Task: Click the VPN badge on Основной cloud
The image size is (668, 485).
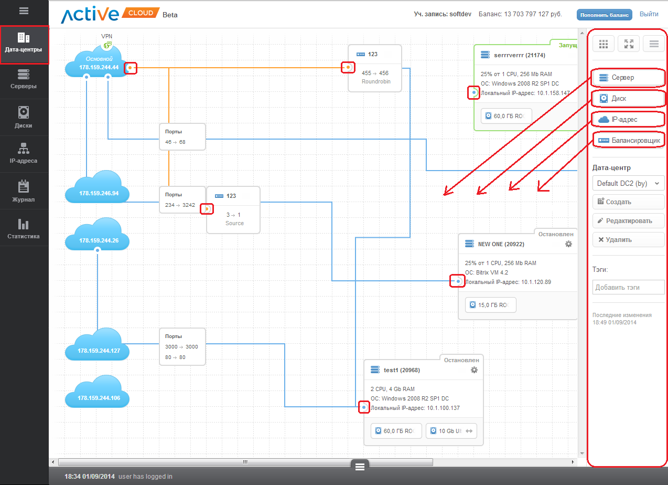Action: point(107,45)
